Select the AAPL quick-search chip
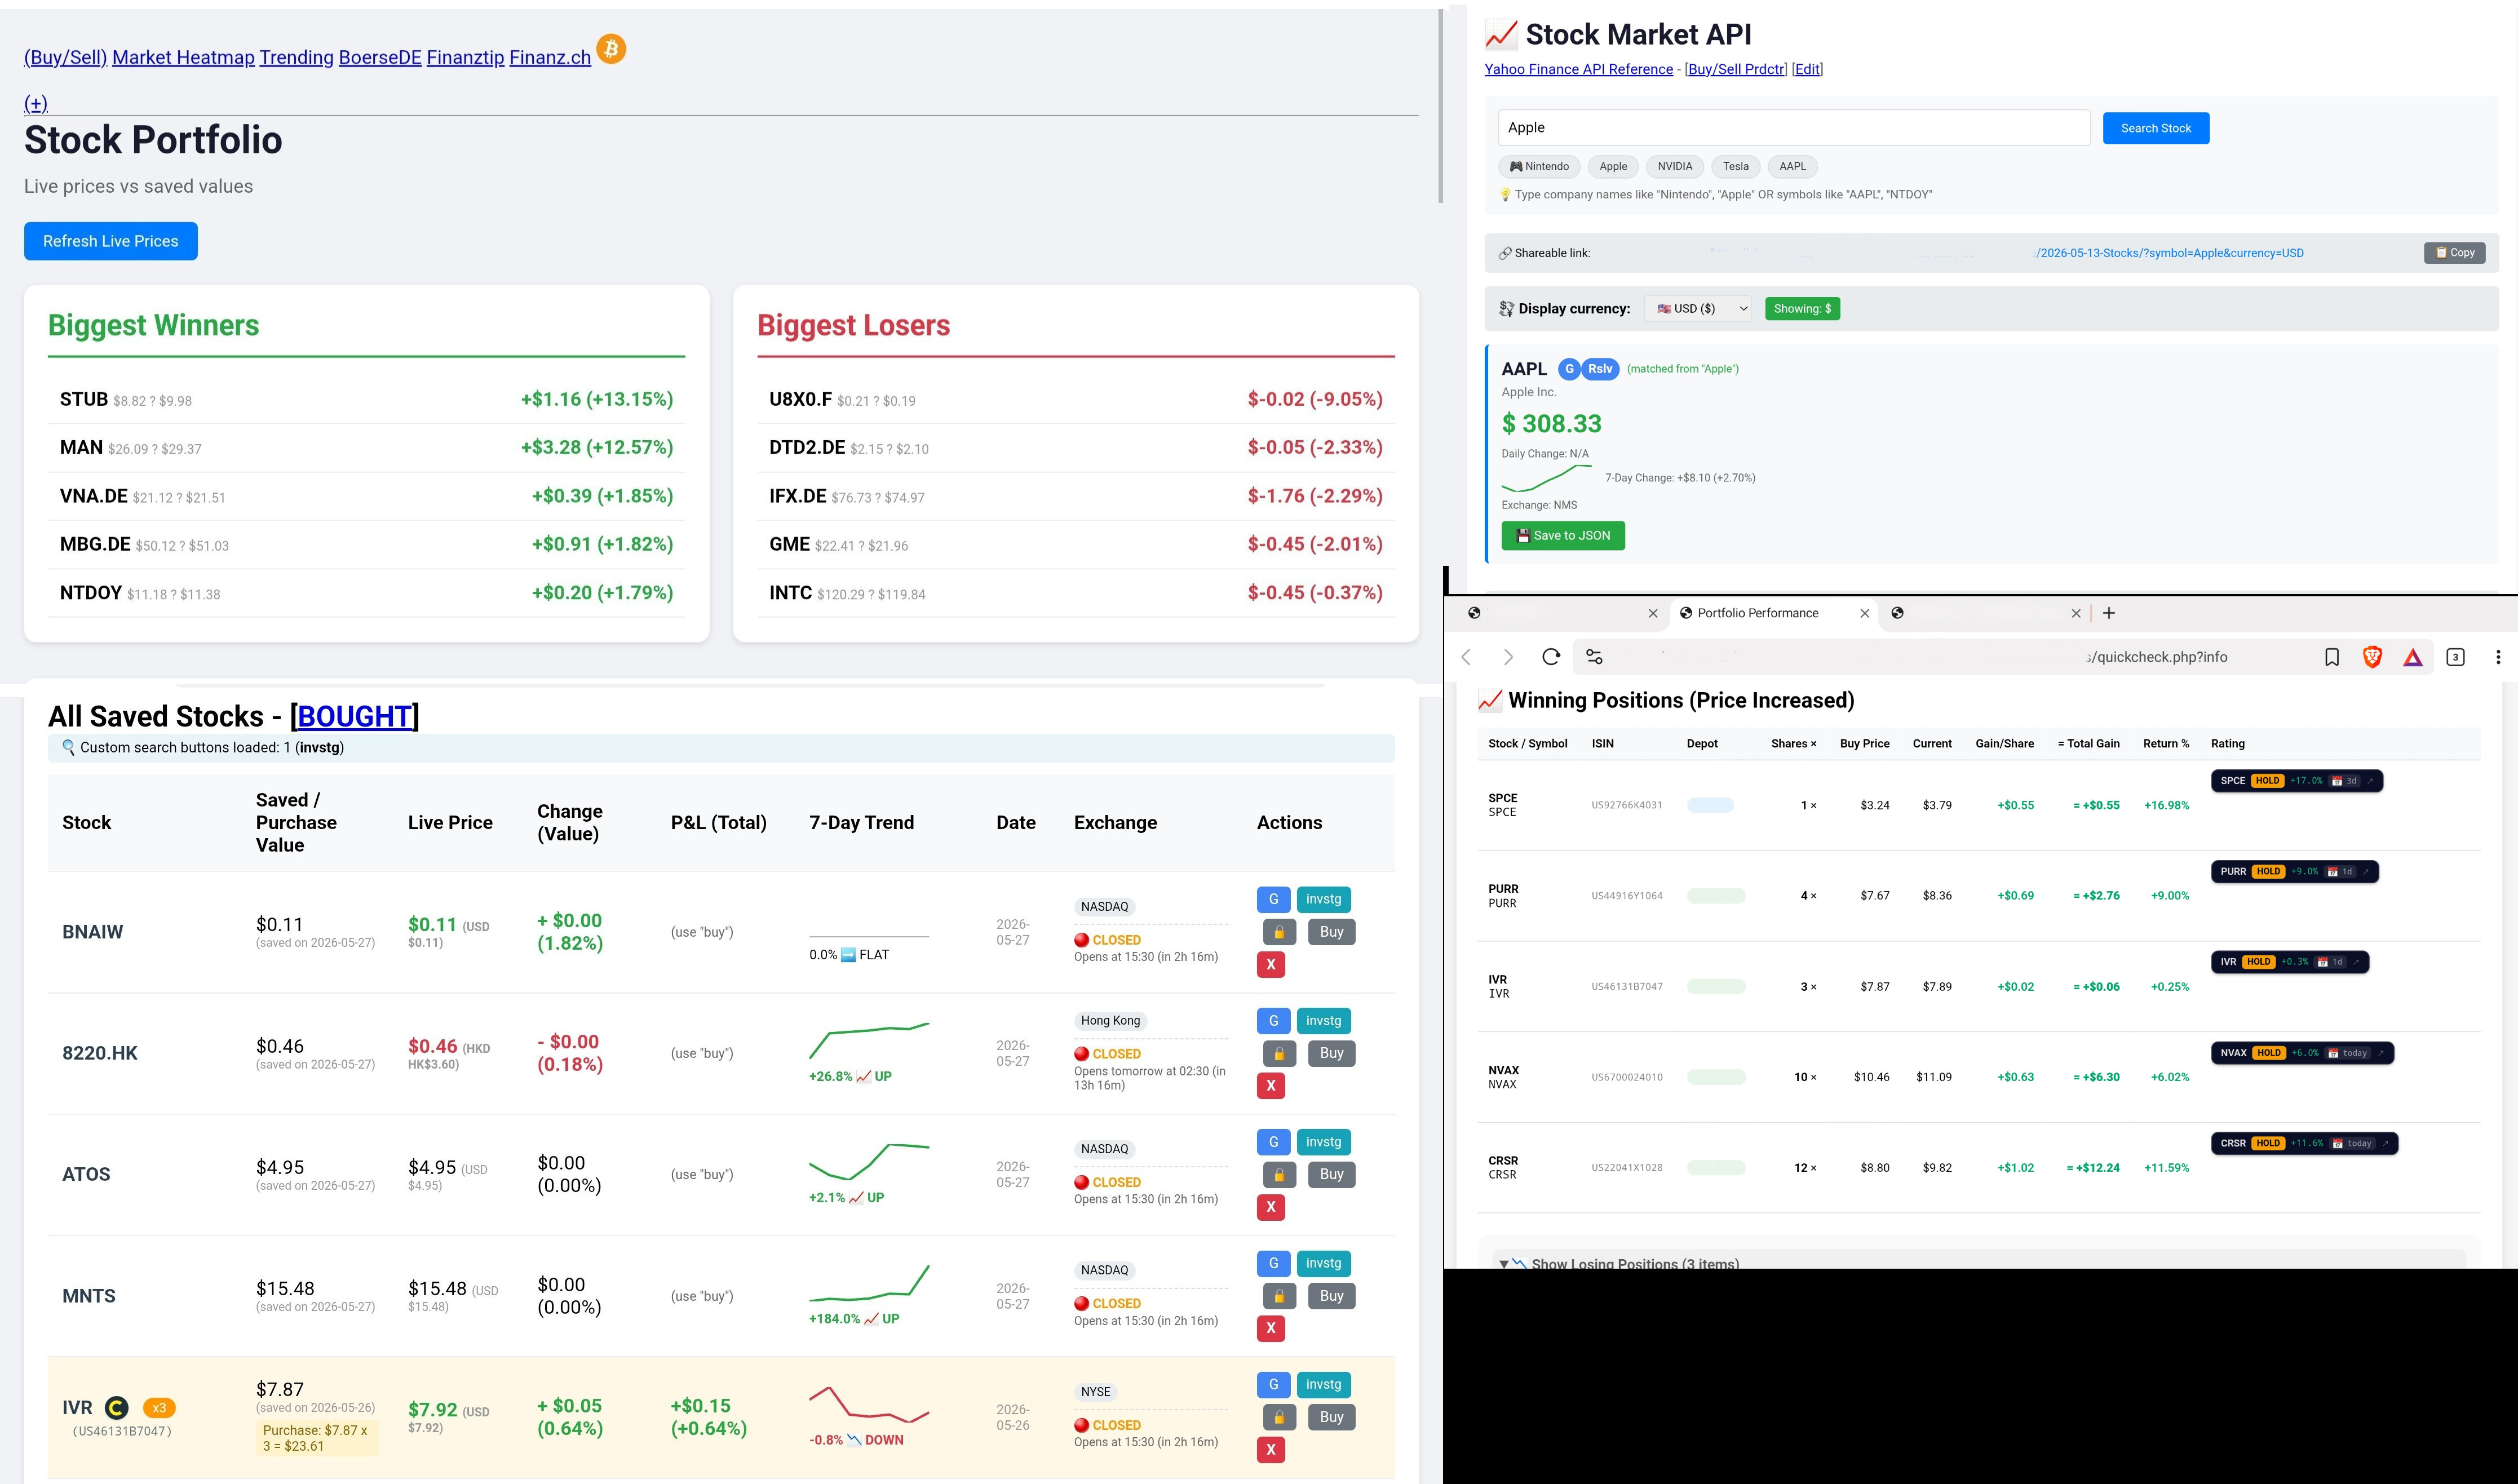Viewport: 2518px width, 1484px height. point(1792,167)
